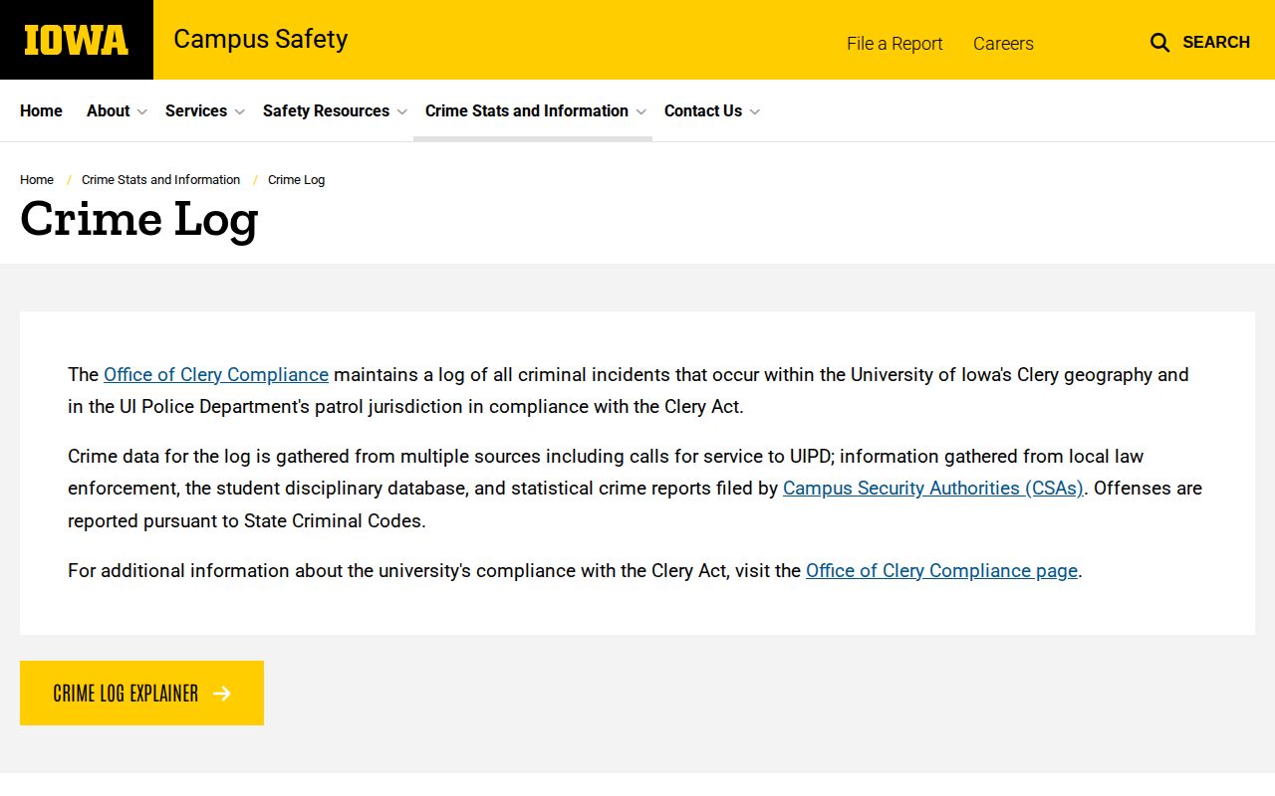Viewport: 1275px width, 796px height.
Task: Open the Safety Resources menu item
Action: [326, 110]
